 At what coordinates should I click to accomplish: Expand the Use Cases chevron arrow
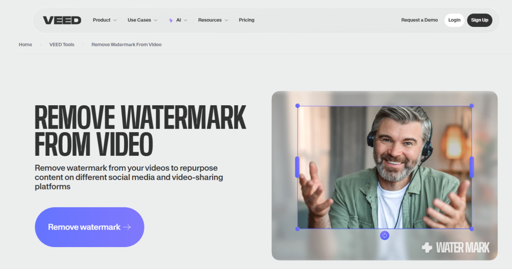click(x=155, y=20)
